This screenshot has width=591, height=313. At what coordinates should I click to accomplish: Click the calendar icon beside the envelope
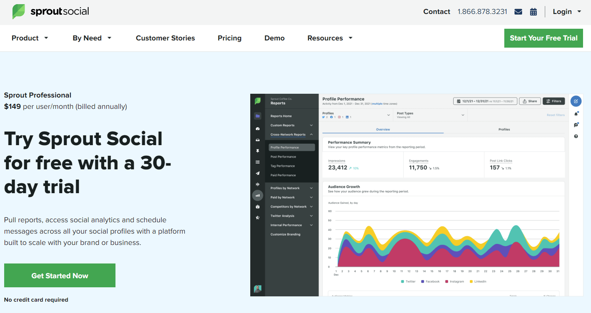click(x=533, y=12)
